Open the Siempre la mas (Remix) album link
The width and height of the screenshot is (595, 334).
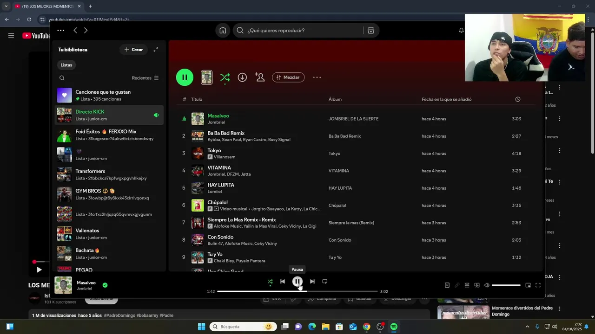pos(351,223)
